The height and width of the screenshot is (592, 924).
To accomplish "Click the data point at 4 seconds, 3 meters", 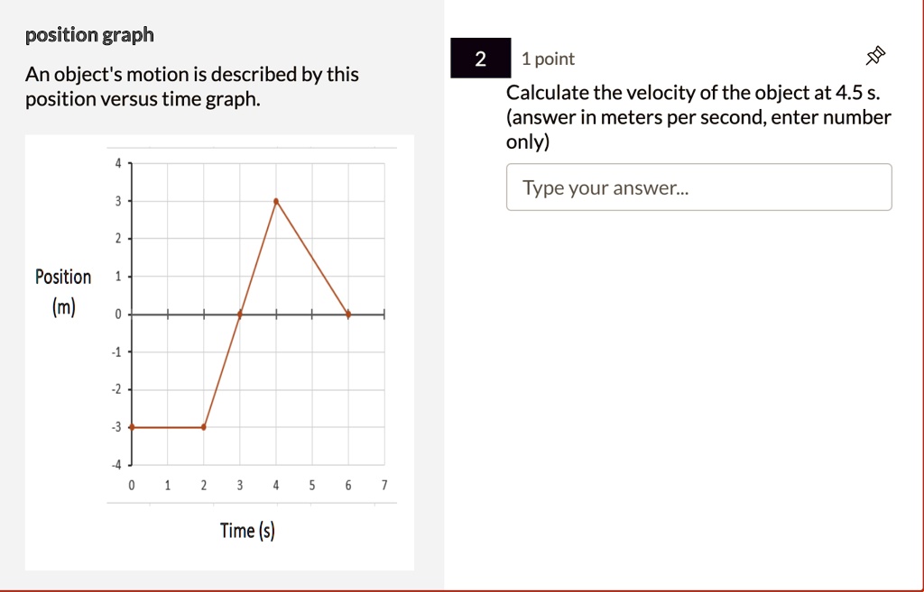I will 275,201.
